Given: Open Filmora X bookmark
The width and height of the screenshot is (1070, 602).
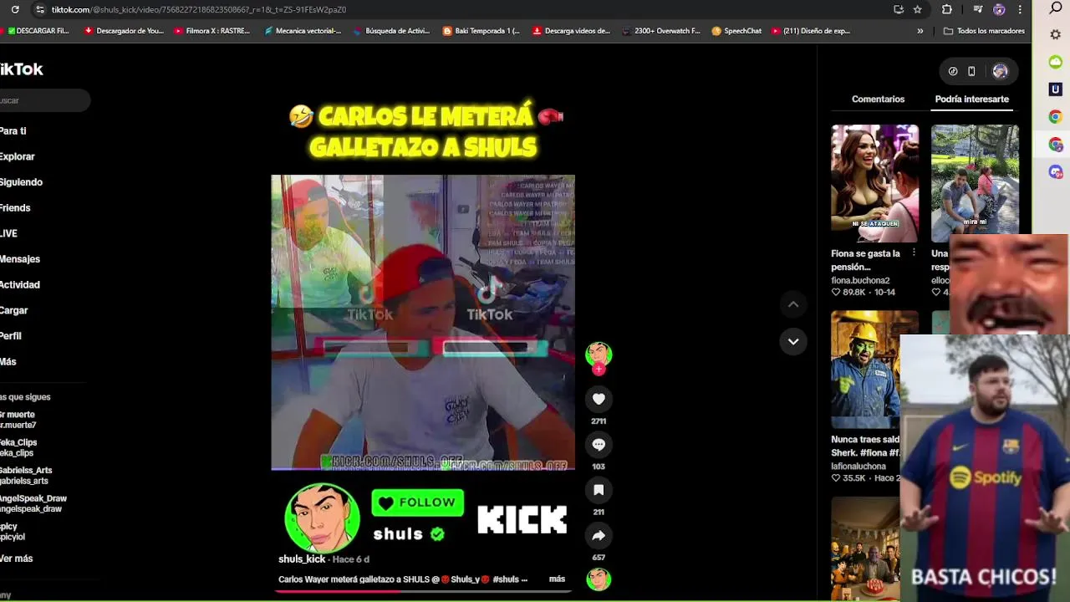Looking at the screenshot, I should [212, 31].
